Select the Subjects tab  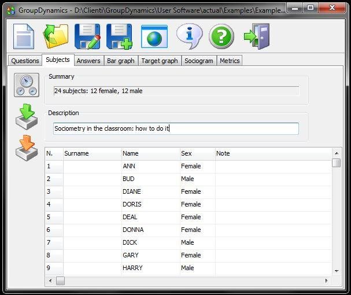coord(58,60)
